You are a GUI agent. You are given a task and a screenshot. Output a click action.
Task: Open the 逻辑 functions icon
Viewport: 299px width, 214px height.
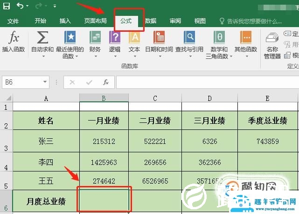(x=115, y=37)
